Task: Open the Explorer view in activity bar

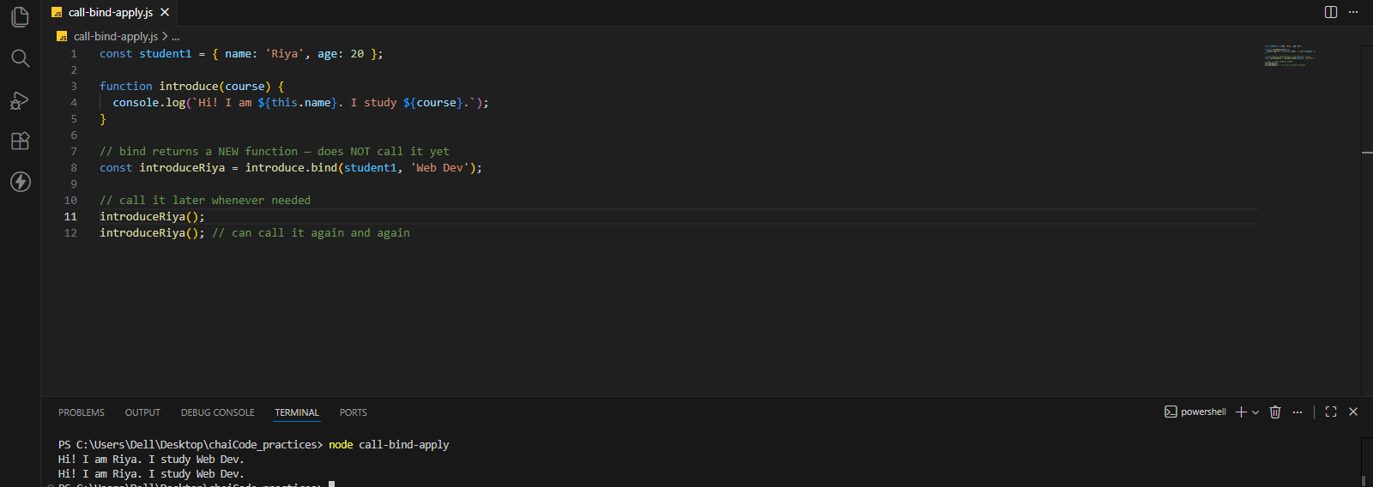Action: 20,16
